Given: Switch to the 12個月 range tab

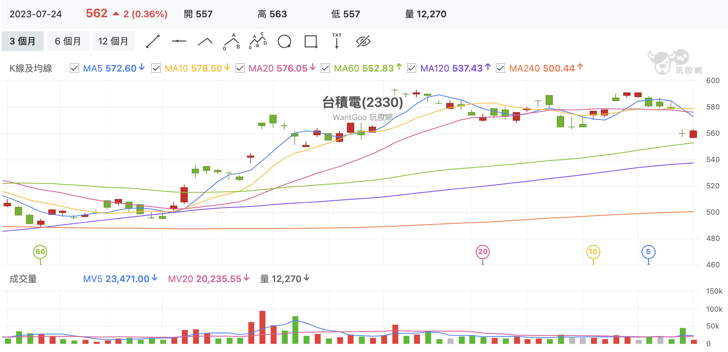Looking at the screenshot, I should [x=113, y=41].
